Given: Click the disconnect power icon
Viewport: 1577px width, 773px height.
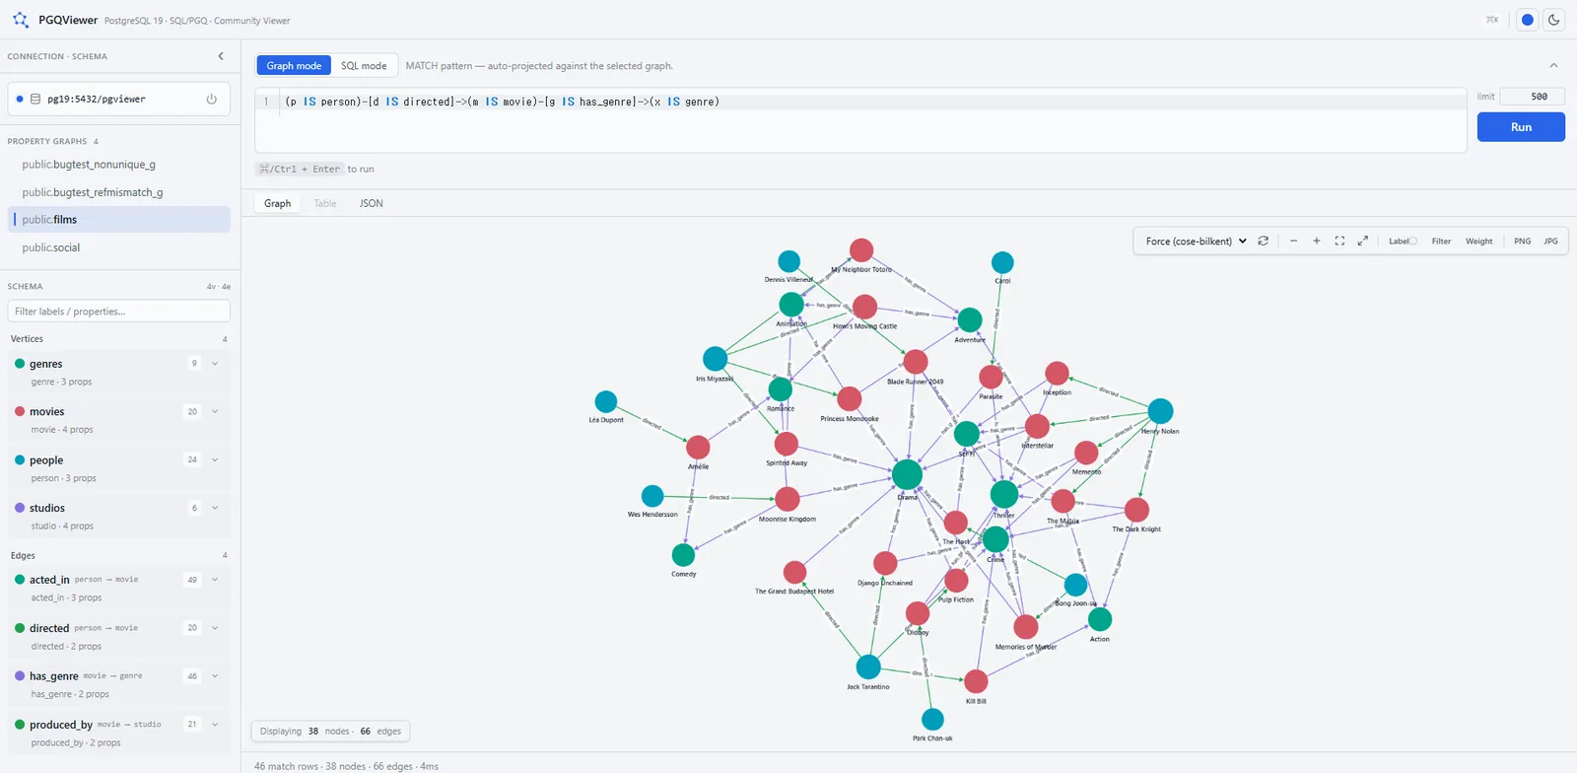Looking at the screenshot, I should tap(211, 99).
